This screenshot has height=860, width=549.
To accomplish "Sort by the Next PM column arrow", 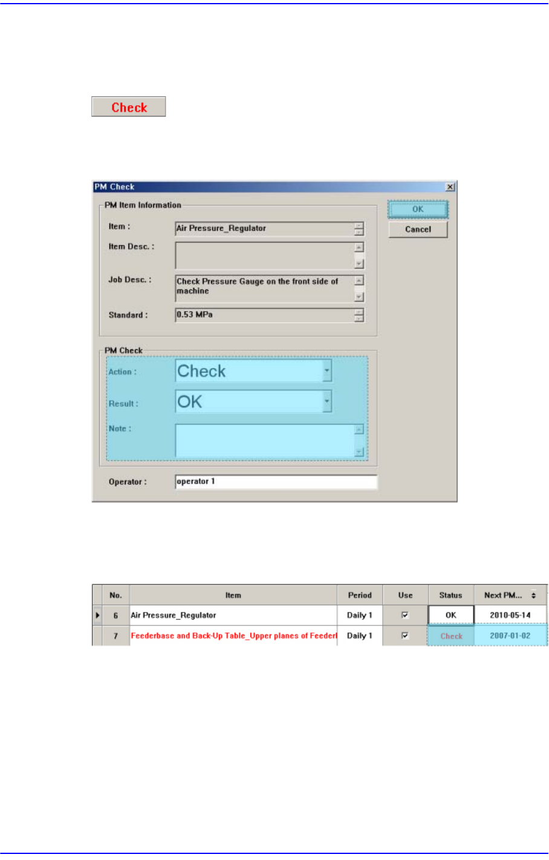I will [533, 596].
